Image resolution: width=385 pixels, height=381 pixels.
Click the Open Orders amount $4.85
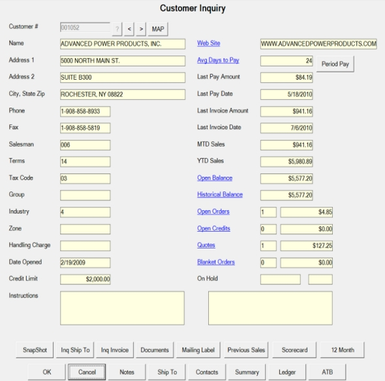click(x=307, y=212)
